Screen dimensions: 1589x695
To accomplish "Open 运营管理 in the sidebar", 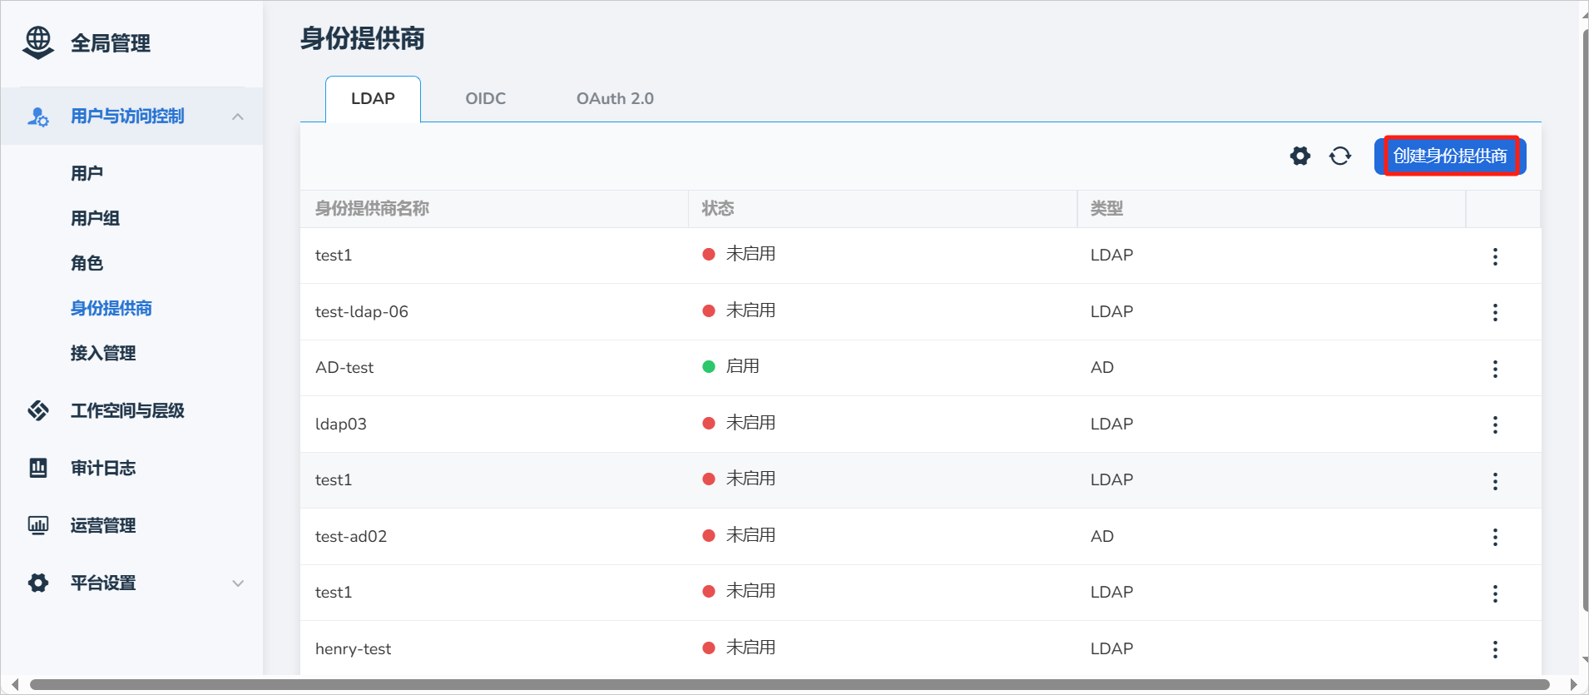I will click(103, 525).
